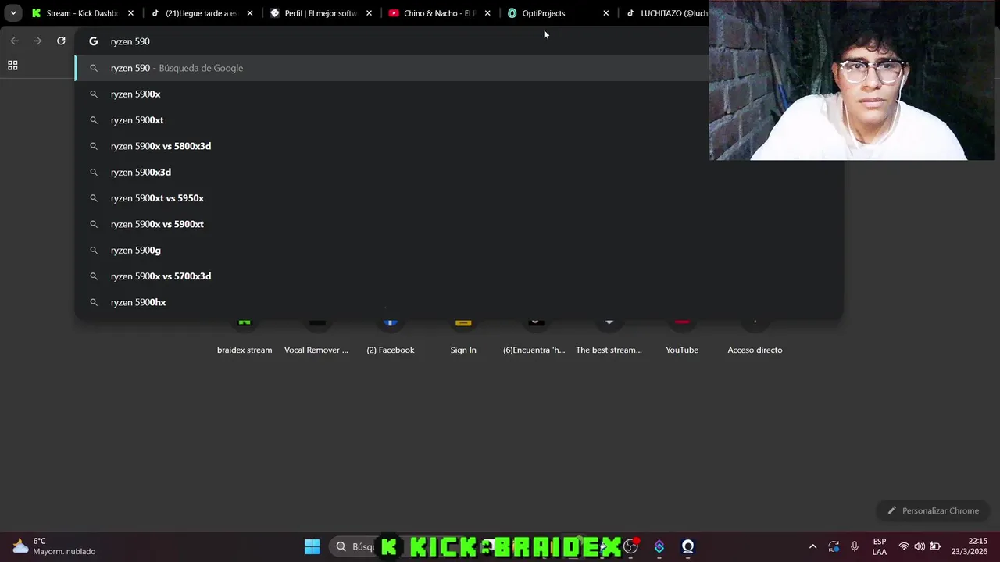This screenshot has width=1000, height=562.
Task: Open the webcam app taskbar icon
Action: (687, 546)
